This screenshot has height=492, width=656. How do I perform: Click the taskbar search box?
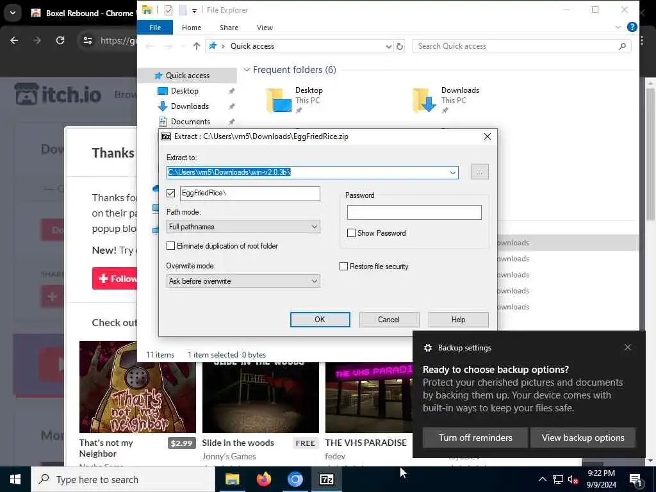(x=123, y=479)
